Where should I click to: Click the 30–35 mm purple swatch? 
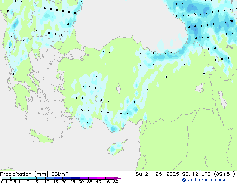pyautogui.click(x=84, y=178)
